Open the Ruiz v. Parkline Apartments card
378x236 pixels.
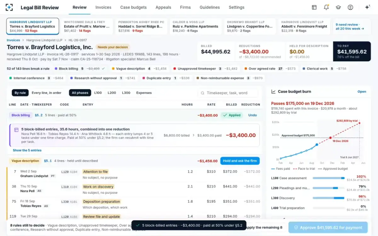pyautogui.click(x=196, y=26)
